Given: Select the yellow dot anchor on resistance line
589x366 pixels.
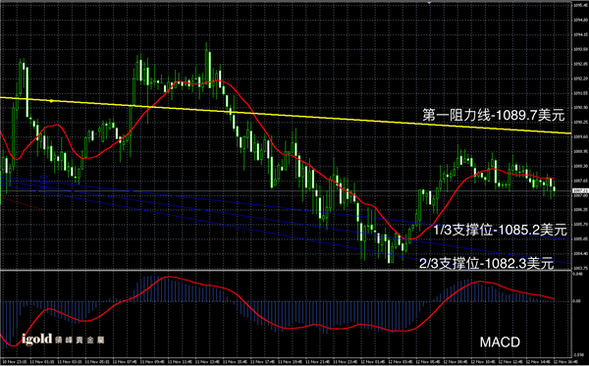Looking at the screenshot, I should pos(51,101).
